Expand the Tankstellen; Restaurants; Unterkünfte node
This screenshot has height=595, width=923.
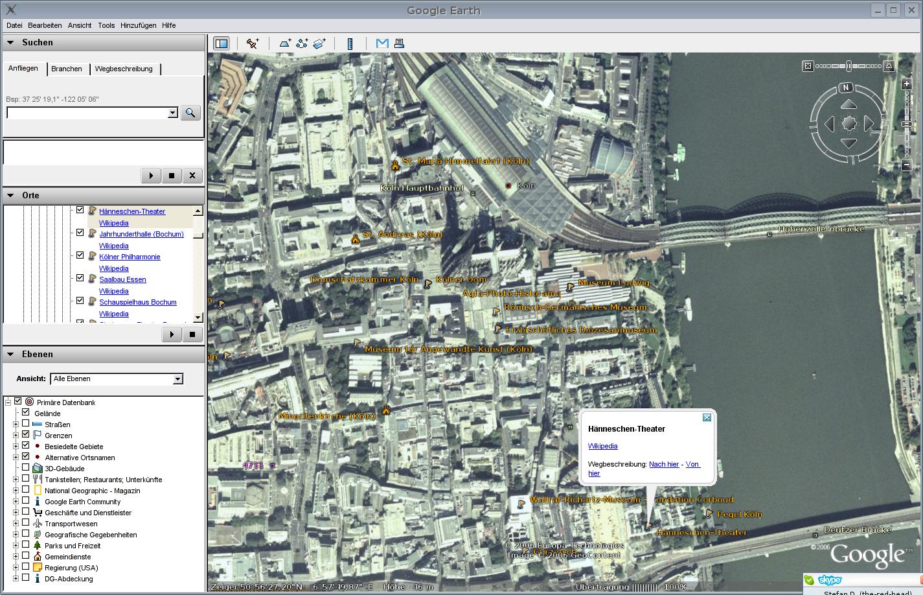pyautogui.click(x=16, y=480)
